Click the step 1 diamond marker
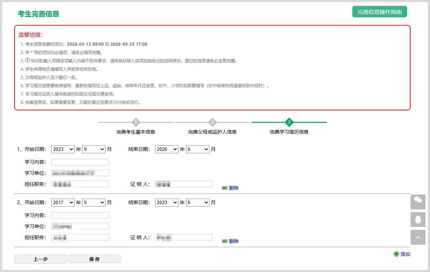Screen dimensions: 430x272 (x=136, y=122)
